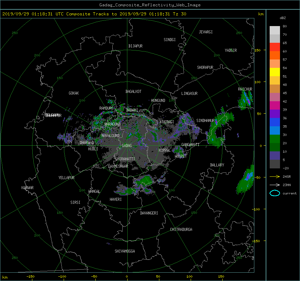Click the SHIVAMOGGA city label
300x281 pixels.
125,251
